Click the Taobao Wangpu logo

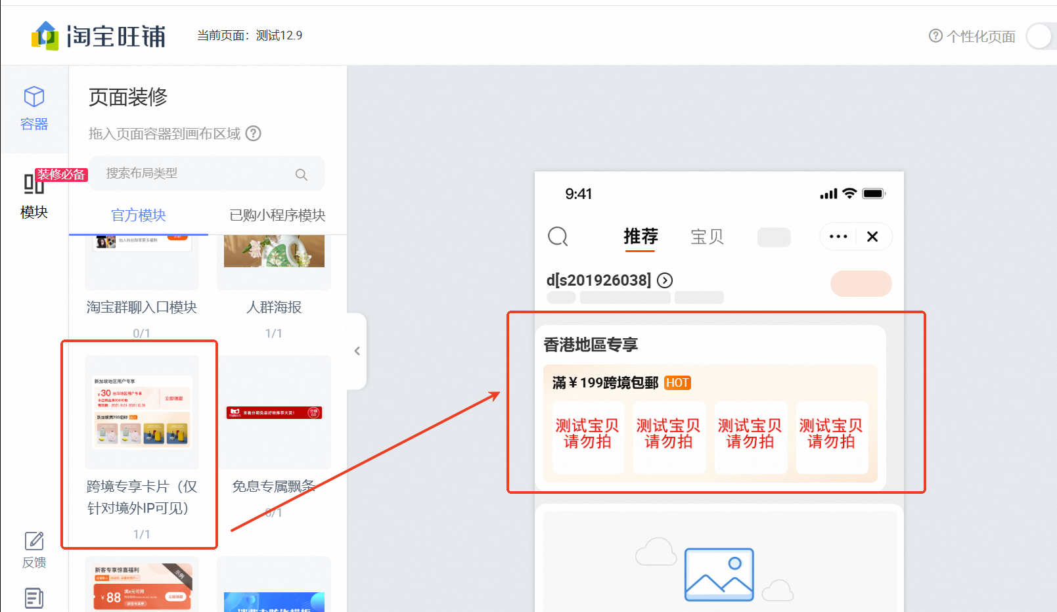[x=99, y=36]
